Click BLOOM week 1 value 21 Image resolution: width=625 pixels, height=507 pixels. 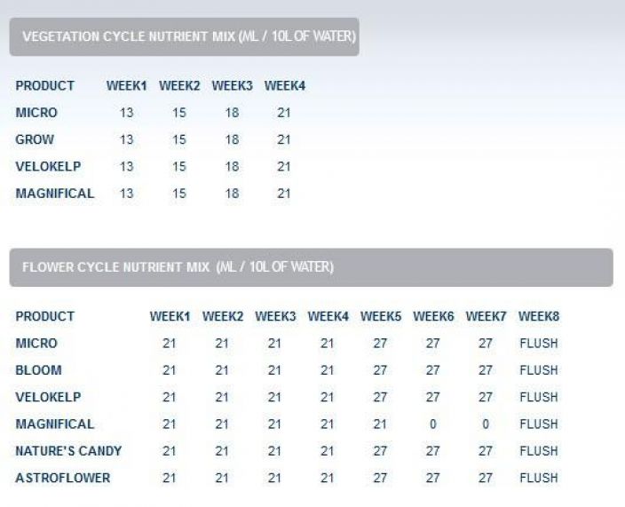click(x=169, y=370)
